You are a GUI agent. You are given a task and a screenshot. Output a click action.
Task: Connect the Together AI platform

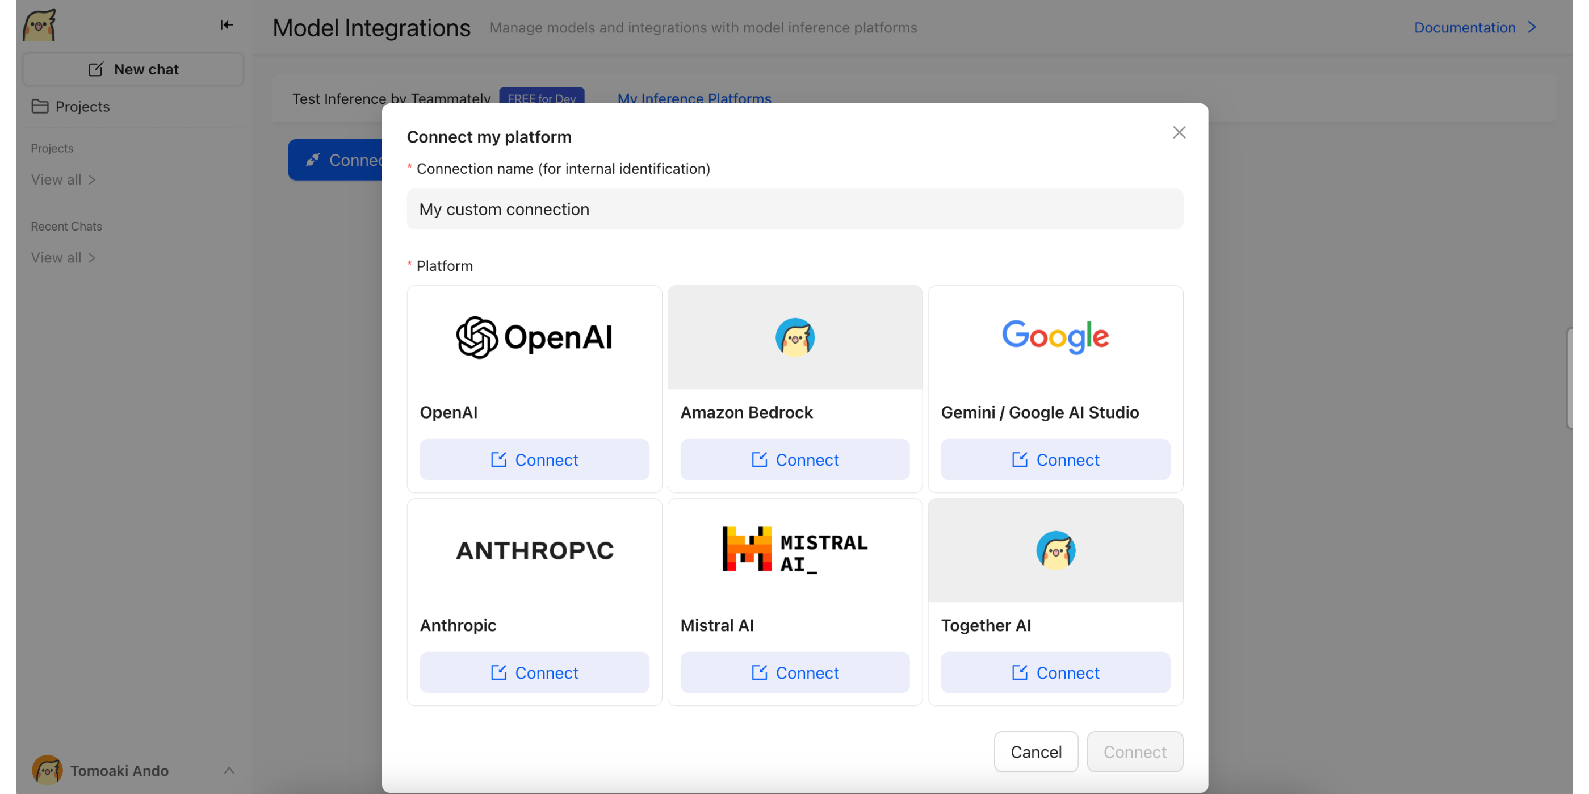[x=1055, y=672]
